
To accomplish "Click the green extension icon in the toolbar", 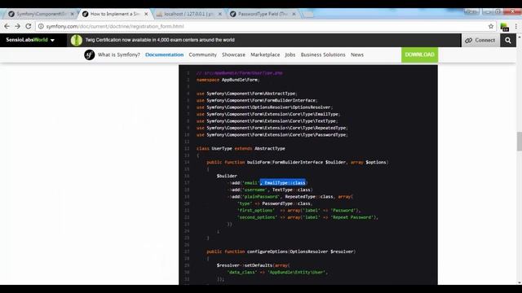I will (504, 27).
